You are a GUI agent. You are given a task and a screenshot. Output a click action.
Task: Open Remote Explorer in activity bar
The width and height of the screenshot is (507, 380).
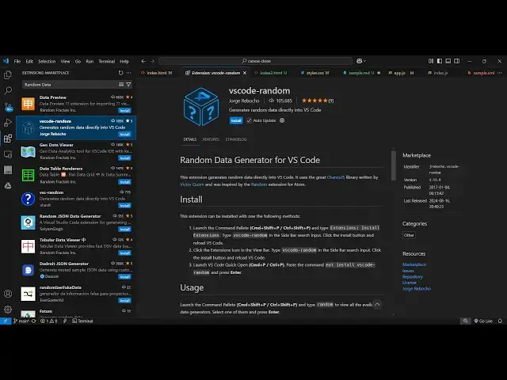tap(7, 154)
